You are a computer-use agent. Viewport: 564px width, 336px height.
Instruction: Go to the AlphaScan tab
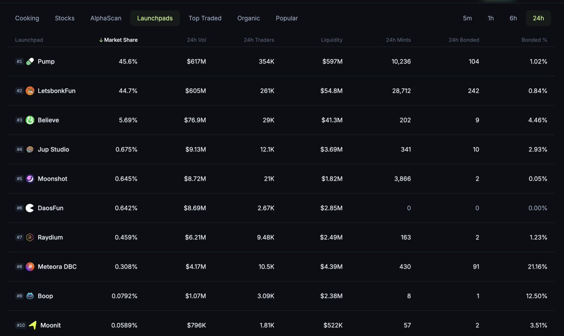[106, 18]
